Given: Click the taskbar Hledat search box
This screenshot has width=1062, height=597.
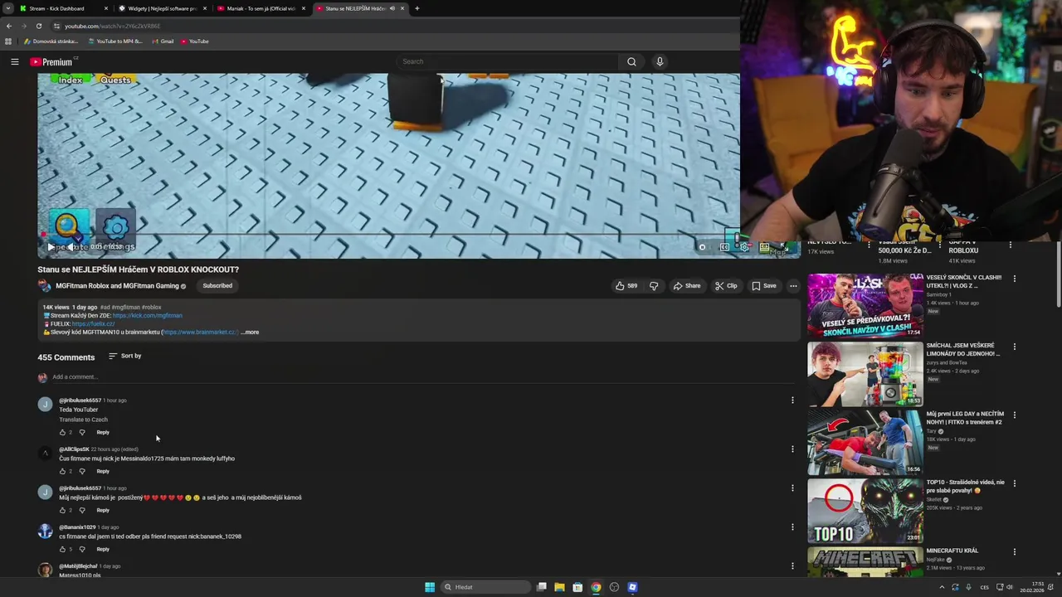Looking at the screenshot, I should (486, 587).
